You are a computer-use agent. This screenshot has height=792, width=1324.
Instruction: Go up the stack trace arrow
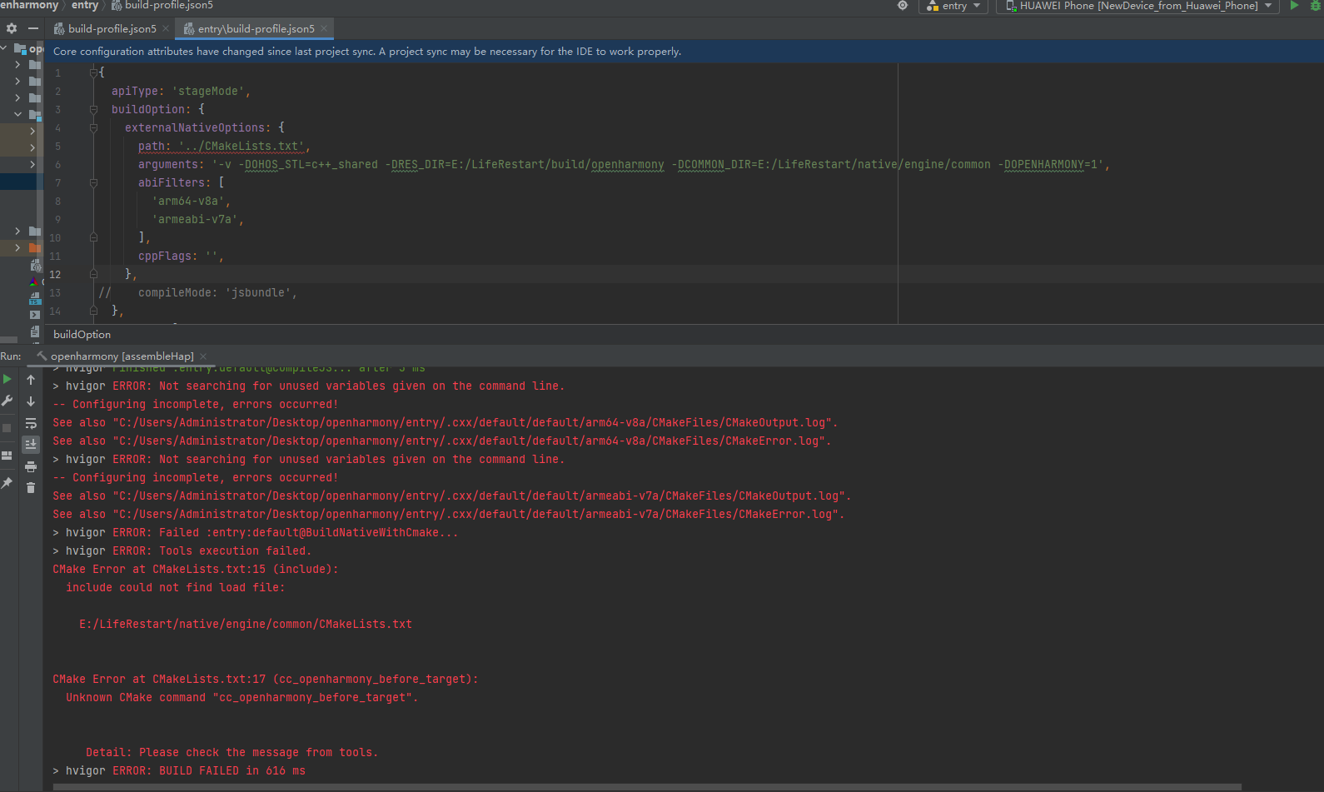coord(31,379)
